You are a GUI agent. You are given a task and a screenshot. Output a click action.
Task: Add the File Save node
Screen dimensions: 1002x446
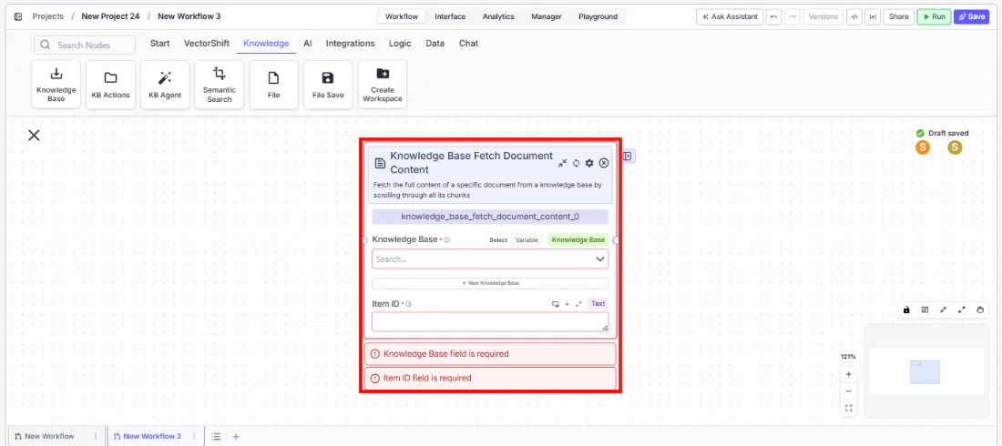[x=328, y=85]
